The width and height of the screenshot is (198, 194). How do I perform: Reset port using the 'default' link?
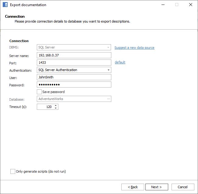pyautogui.click(x=120, y=62)
